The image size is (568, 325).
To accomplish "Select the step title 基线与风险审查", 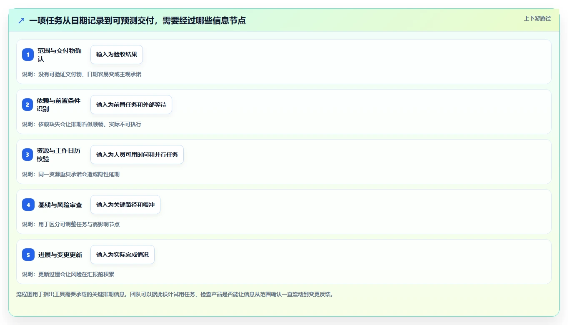I will point(60,205).
